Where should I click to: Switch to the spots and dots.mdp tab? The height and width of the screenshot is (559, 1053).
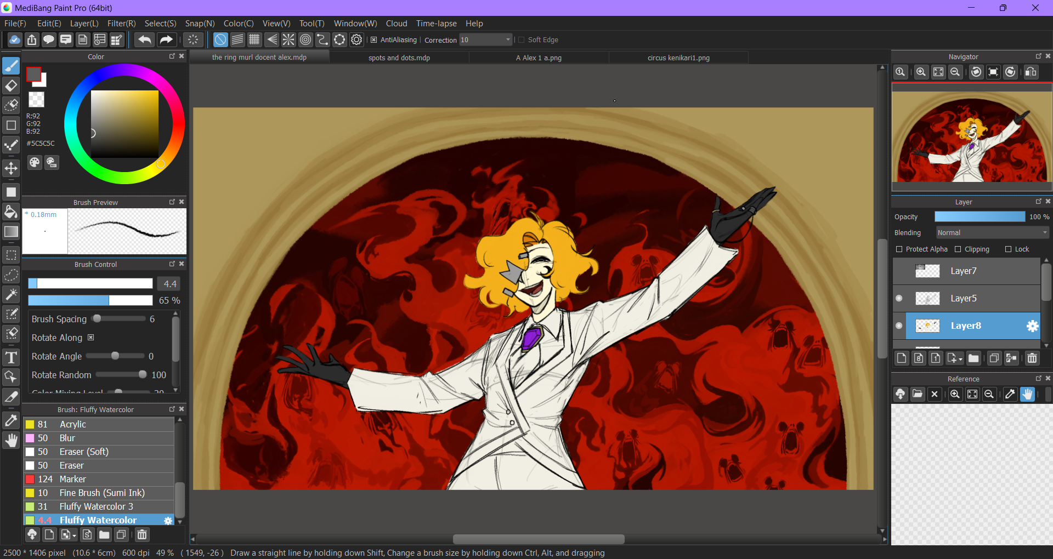coord(399,58)
